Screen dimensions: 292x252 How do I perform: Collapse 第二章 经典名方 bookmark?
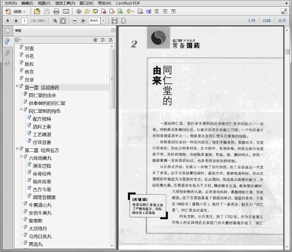coord(17,148)
